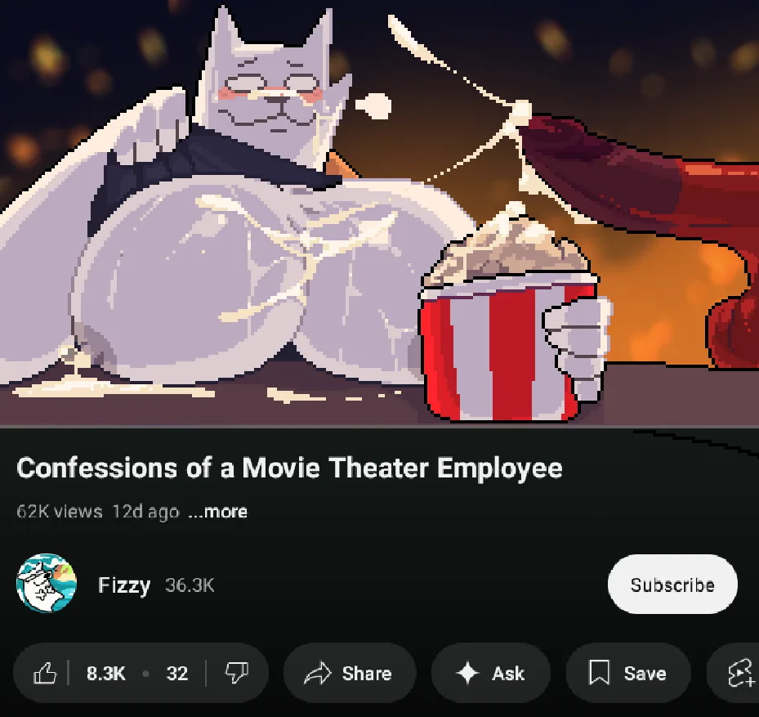Expand the description with ...more

click(218, 512)
